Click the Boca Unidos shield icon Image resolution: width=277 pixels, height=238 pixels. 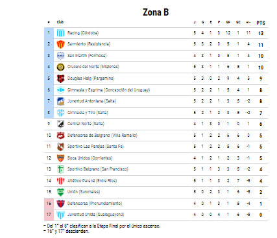[x=60, y=158]
